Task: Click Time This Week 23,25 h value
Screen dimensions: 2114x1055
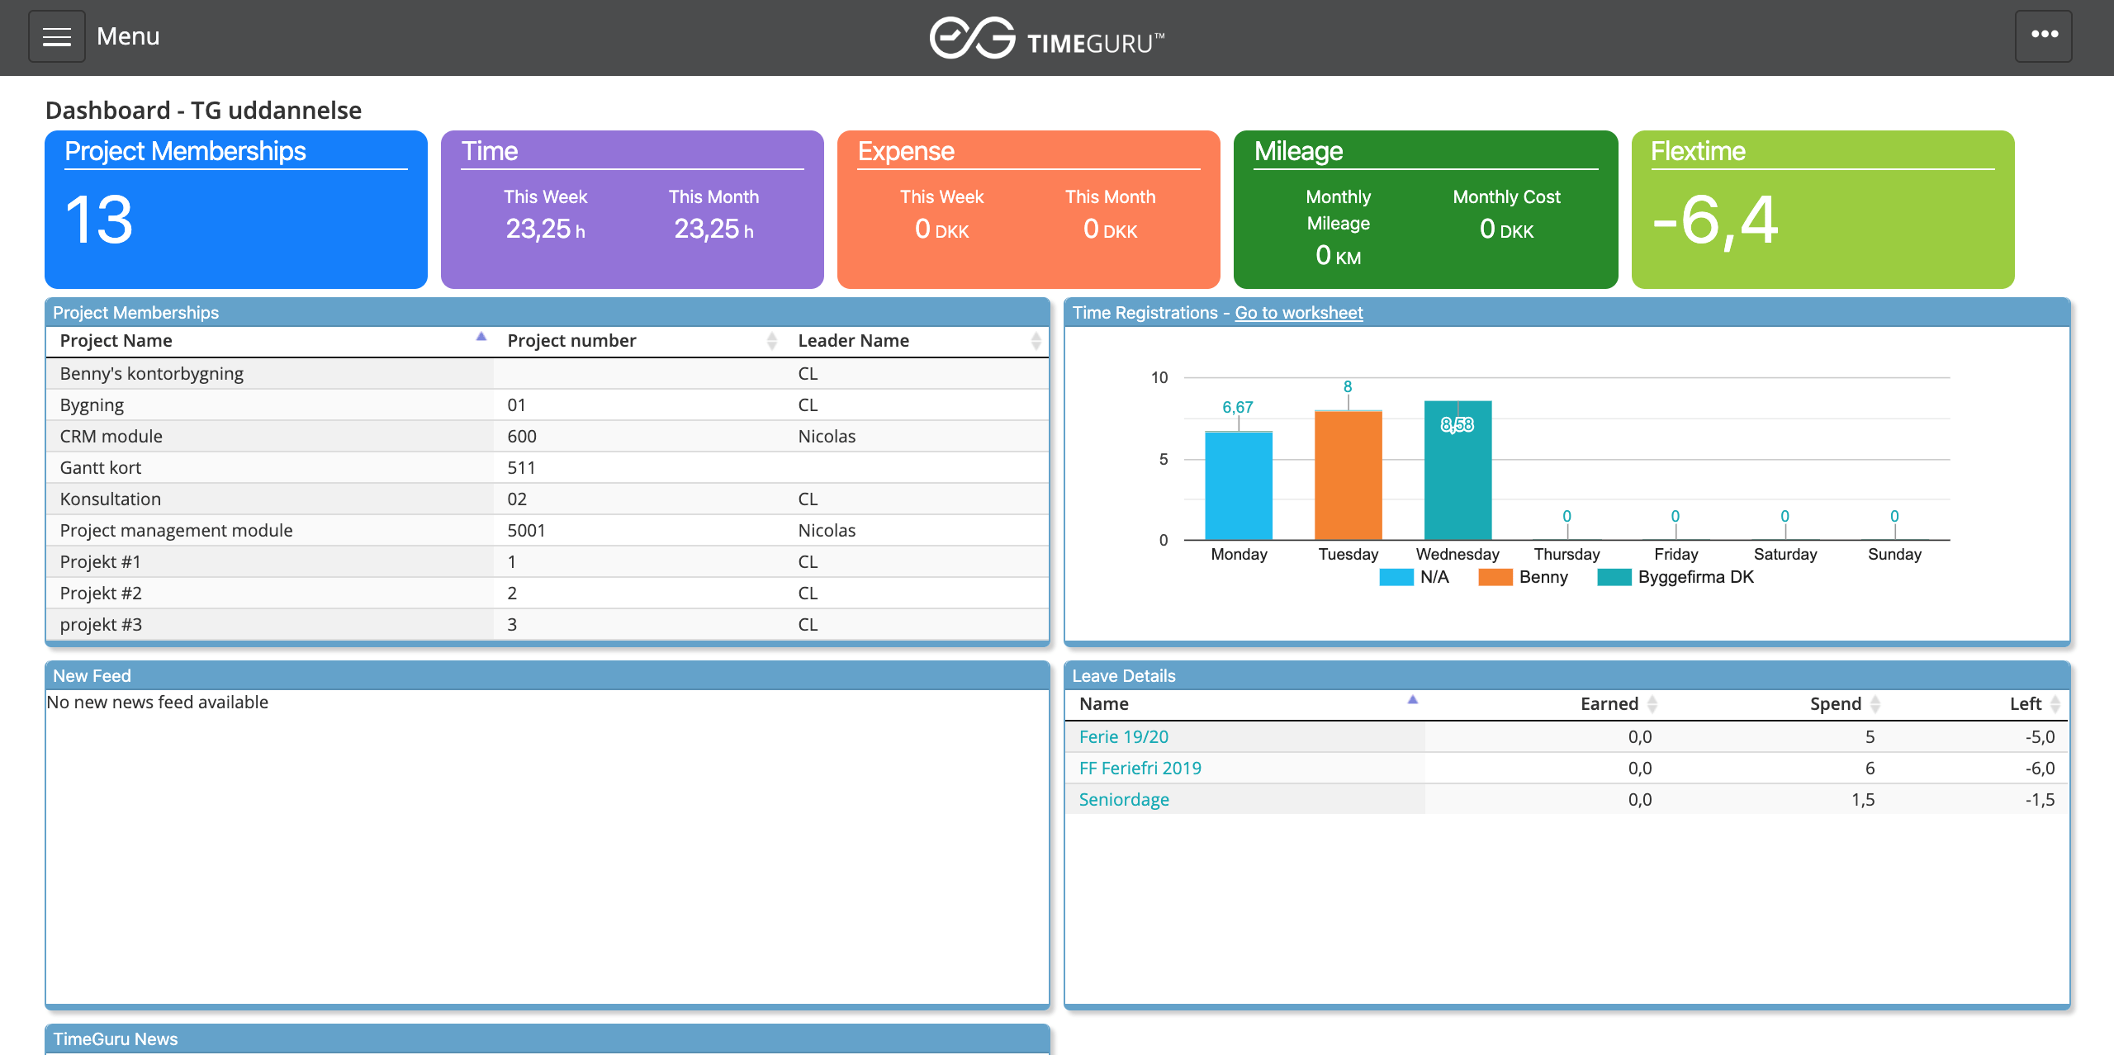Action: (545, 229)
